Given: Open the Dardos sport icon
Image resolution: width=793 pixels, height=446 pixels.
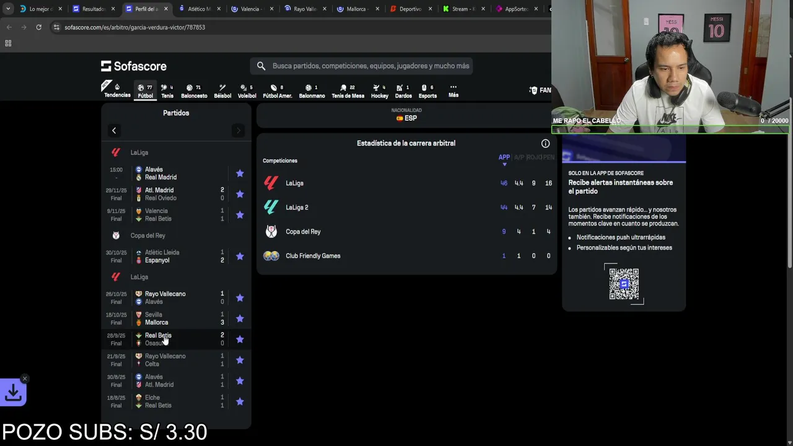Looking at the screenshot, I should (x=403, y=91).
